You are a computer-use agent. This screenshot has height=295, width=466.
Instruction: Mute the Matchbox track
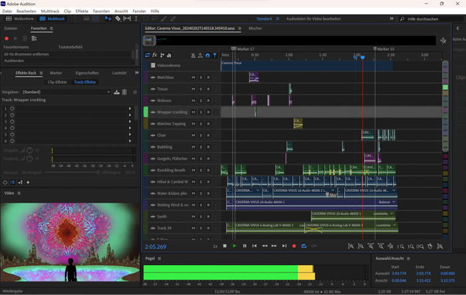pyautogui.click(x=194, y=77)
